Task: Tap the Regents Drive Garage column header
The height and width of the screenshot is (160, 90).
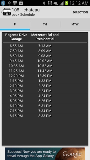Action: [16, 37]
